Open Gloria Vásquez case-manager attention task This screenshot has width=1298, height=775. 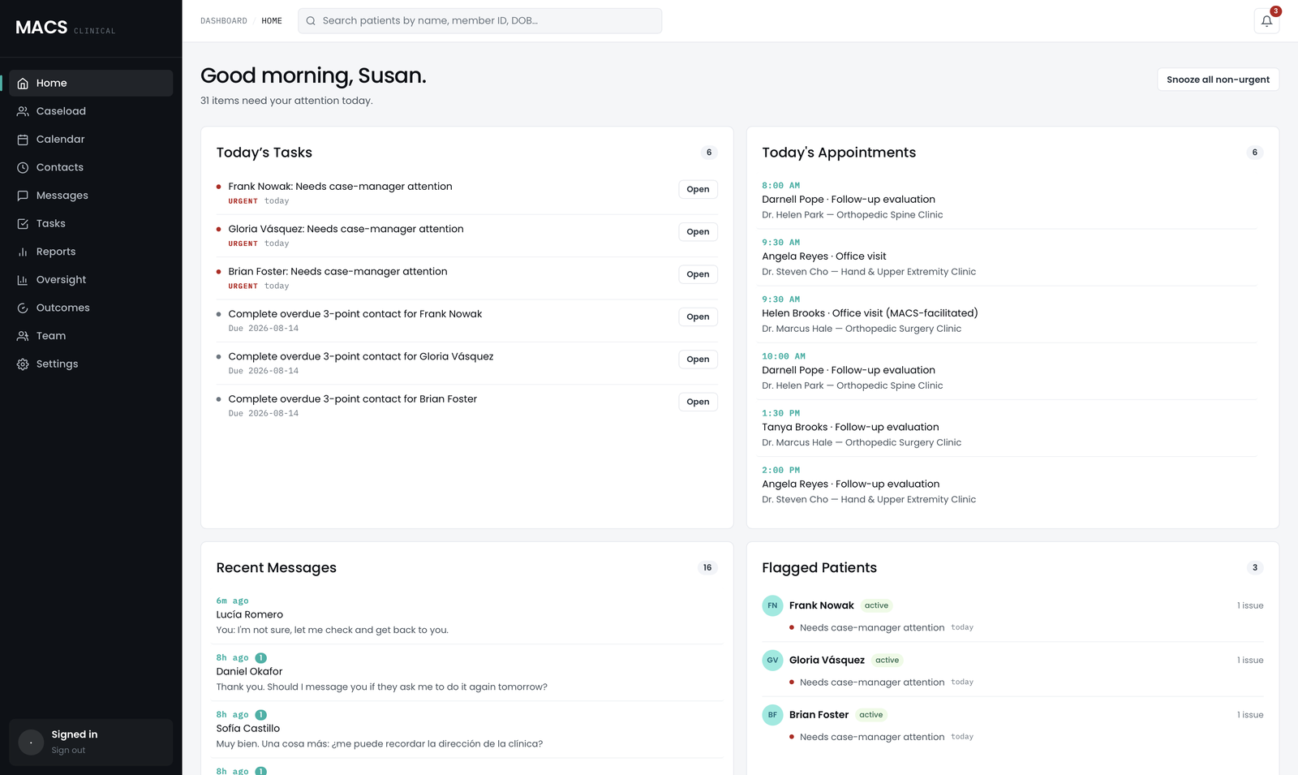point(698,232)
